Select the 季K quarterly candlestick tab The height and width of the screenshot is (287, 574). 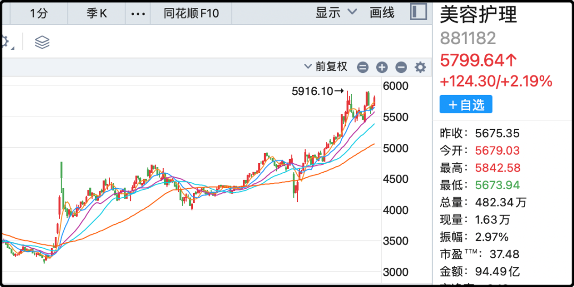(x=97, y=13)
